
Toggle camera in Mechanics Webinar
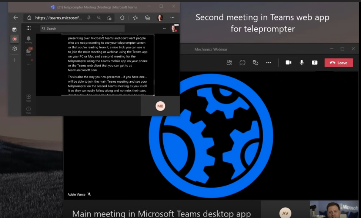pos(288,63)
